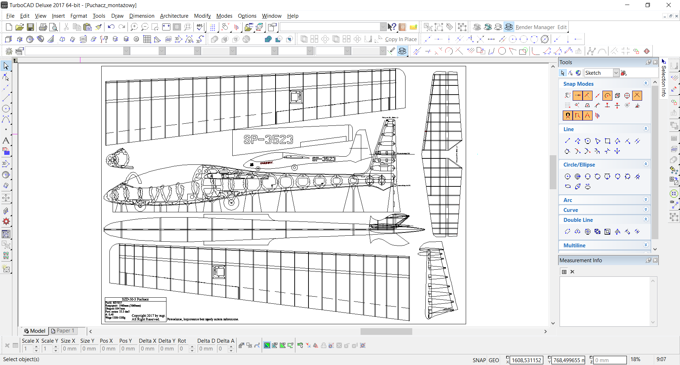Click the spell check ABC icon

coord(200,27)
